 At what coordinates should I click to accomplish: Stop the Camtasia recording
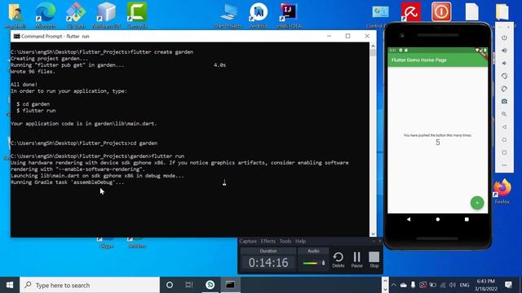[374, 260]
